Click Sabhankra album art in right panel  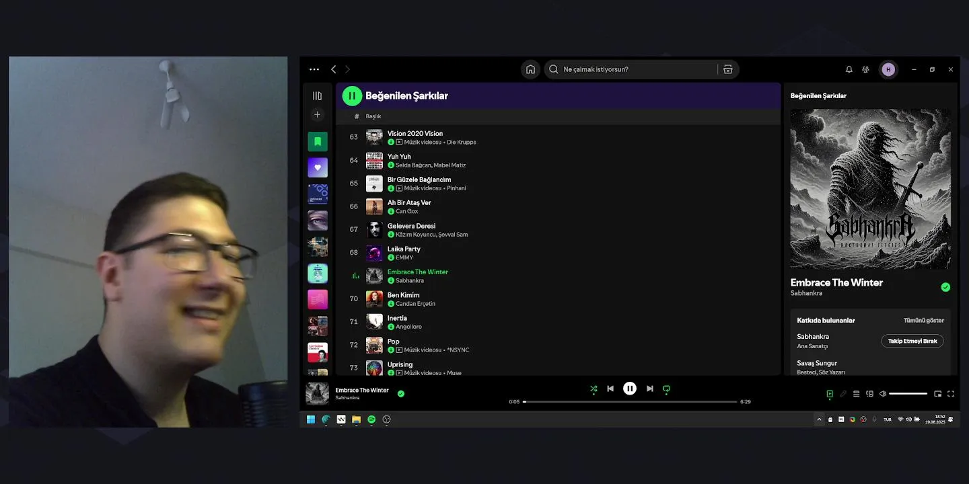(871, 189)
